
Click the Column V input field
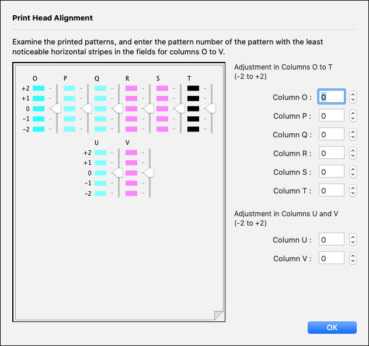point(331,258)
